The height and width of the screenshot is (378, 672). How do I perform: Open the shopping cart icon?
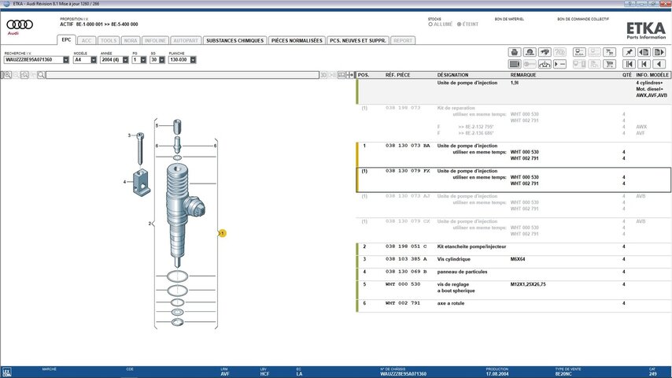[x=609, y=64]
